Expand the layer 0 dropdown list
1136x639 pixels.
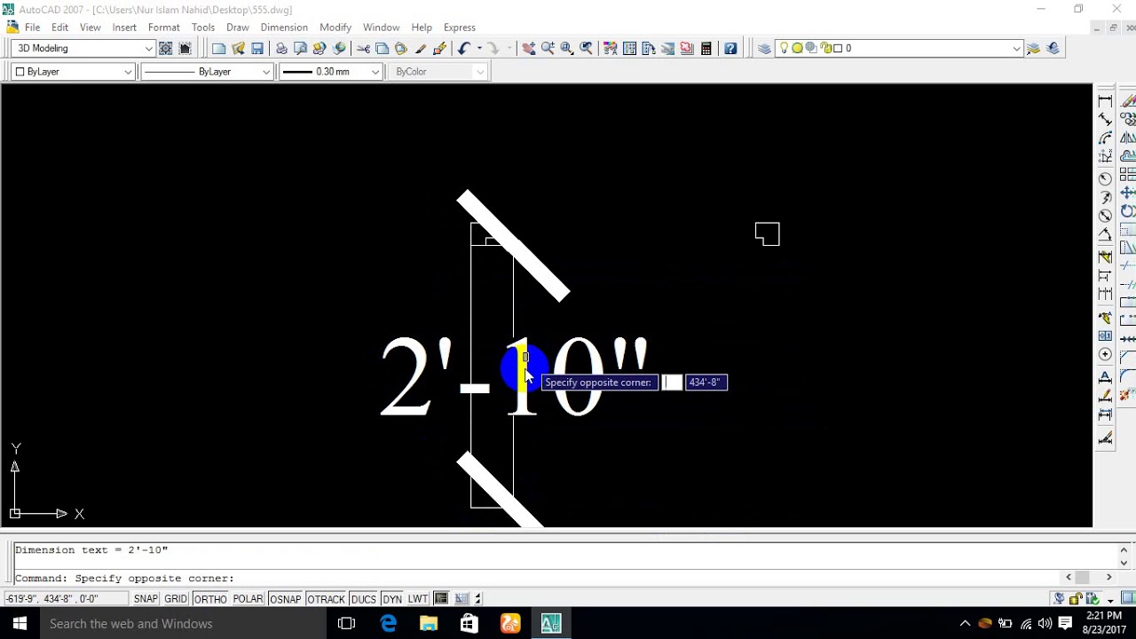click(1016, 49)
